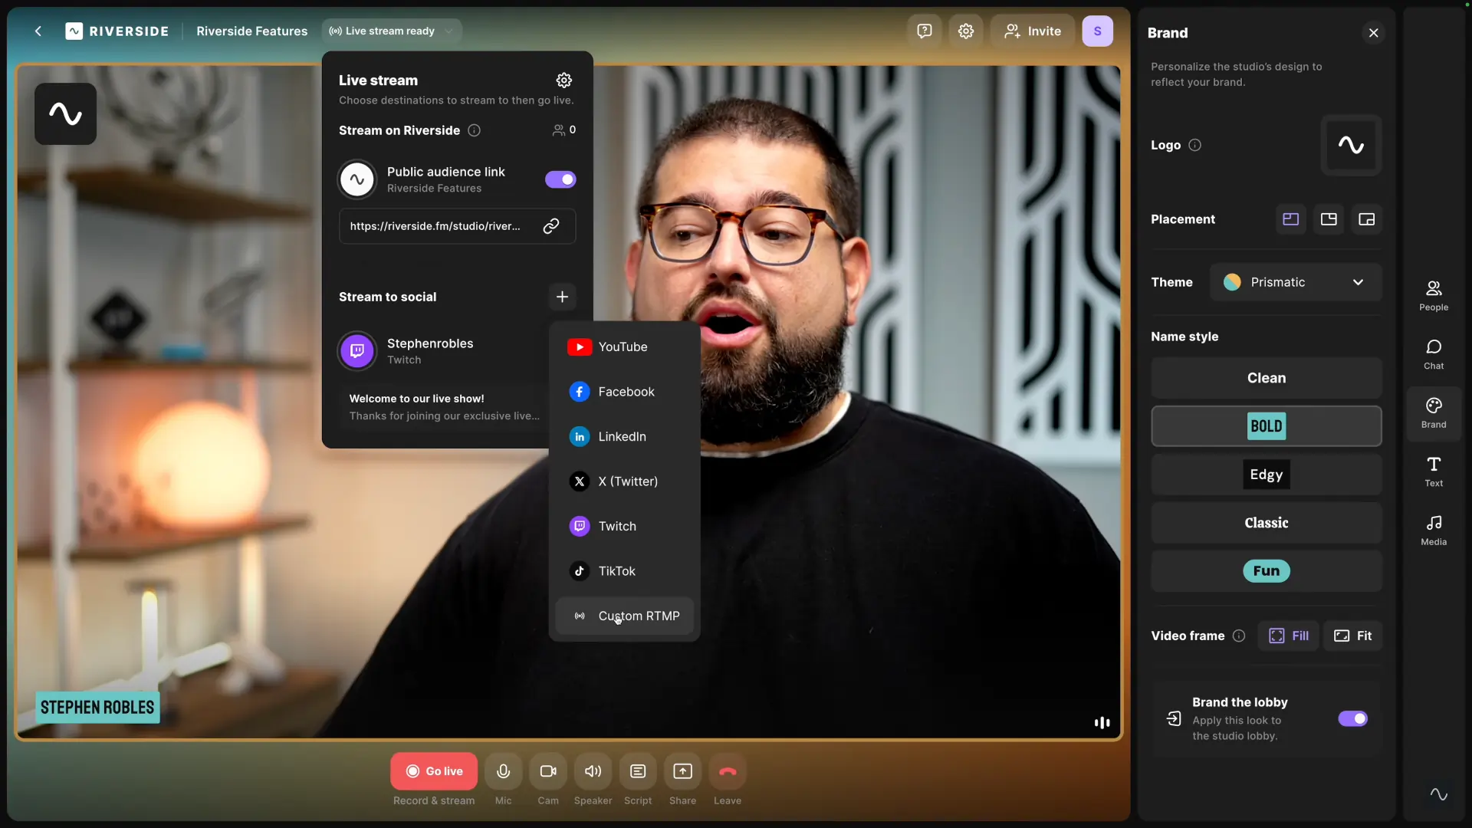The height and width of the screenshot is (828, 1472).
Task: Click Add social streaming destination plus button
Action: 562,297
